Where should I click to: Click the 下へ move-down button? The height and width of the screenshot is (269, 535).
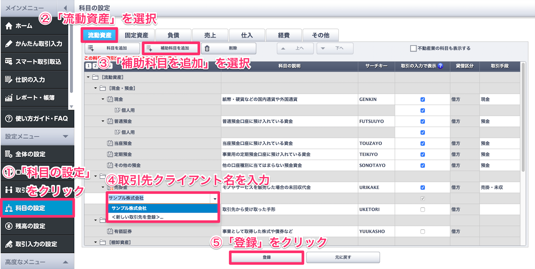(335, 49)
